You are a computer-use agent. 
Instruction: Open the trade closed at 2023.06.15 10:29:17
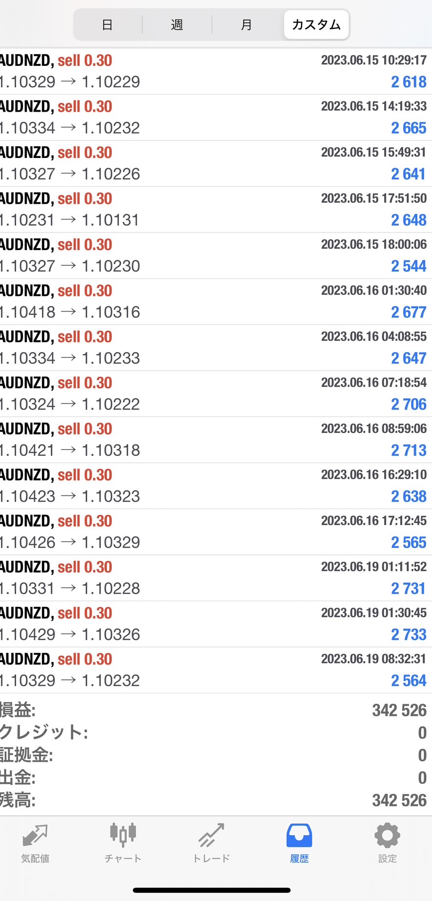216,71
